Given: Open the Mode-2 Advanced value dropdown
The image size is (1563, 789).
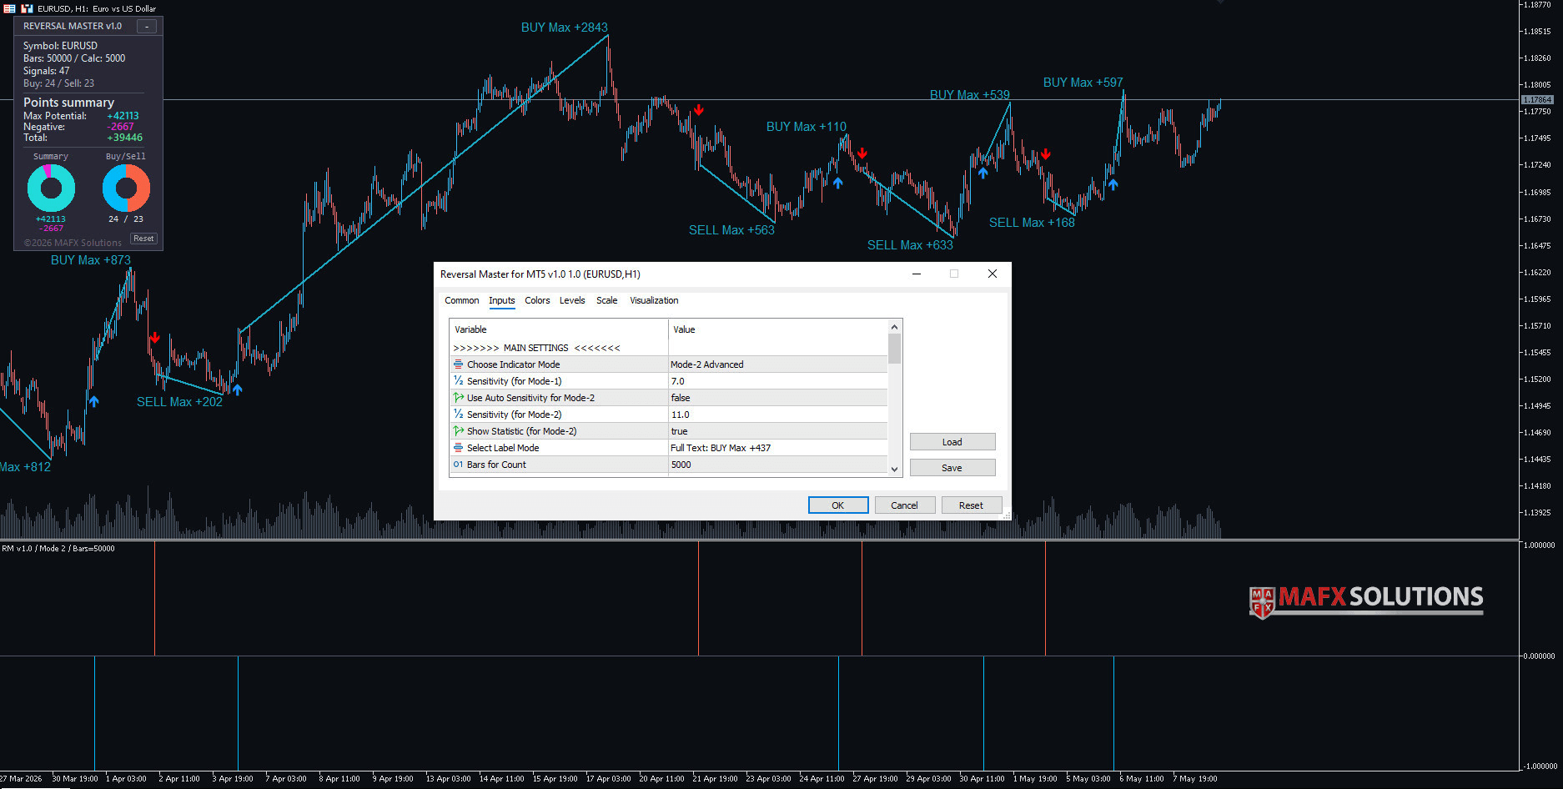Looking at the screenshot, I should tap(777, 364).
